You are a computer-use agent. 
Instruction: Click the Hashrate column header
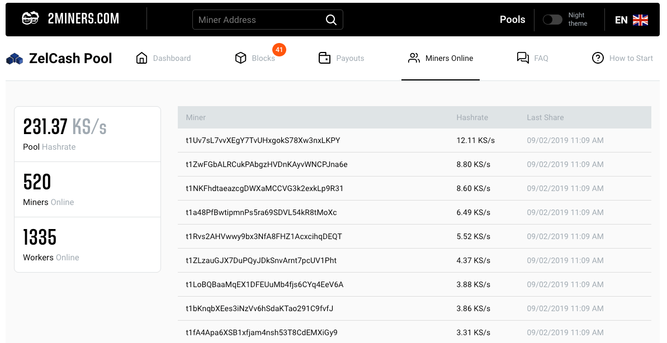click(472, 117)
